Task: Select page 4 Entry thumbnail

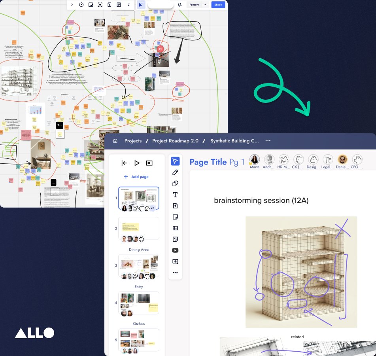Action: [x=139, y=303]
